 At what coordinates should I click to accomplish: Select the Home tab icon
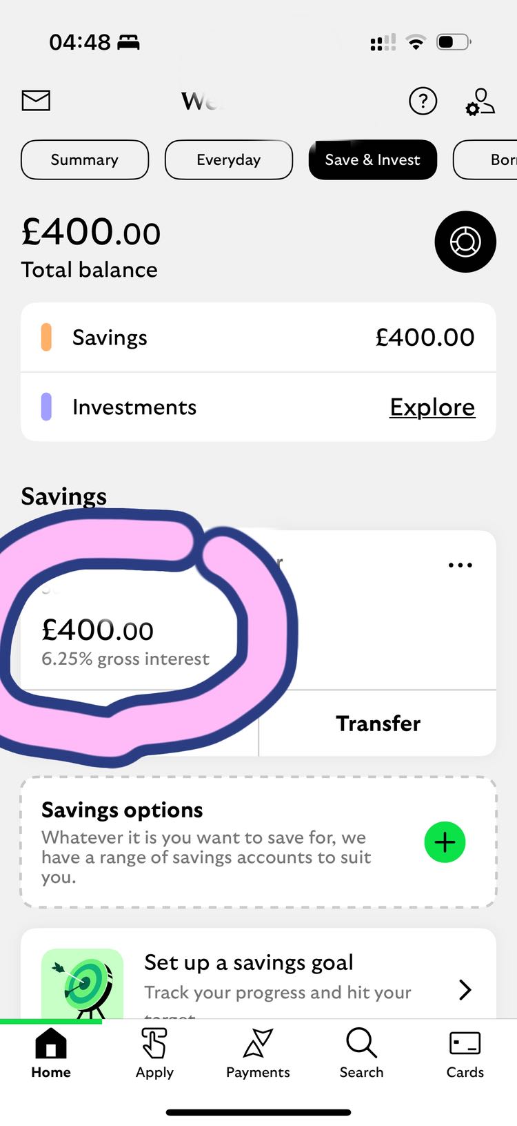pos(51,1053)
